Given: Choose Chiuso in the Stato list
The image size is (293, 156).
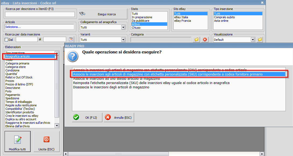Looking at the screenshot, I should (x=136, y=28).
